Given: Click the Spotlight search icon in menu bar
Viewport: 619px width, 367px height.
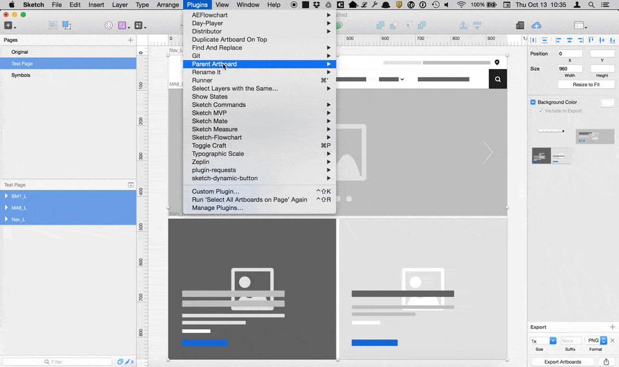Looking at the screenshot, I should pyautogui.click(x=591, y=5).
